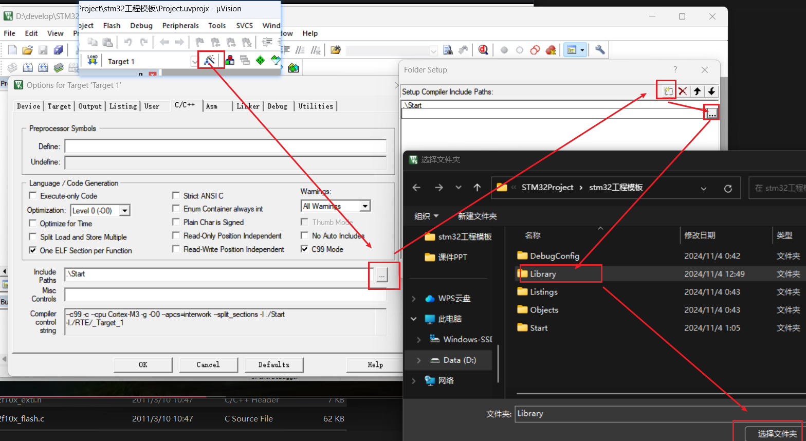Image resolution: width=806 pixels, height=441 pixels.
Task: Open the File menu
Action: click(x=9, y=33)
